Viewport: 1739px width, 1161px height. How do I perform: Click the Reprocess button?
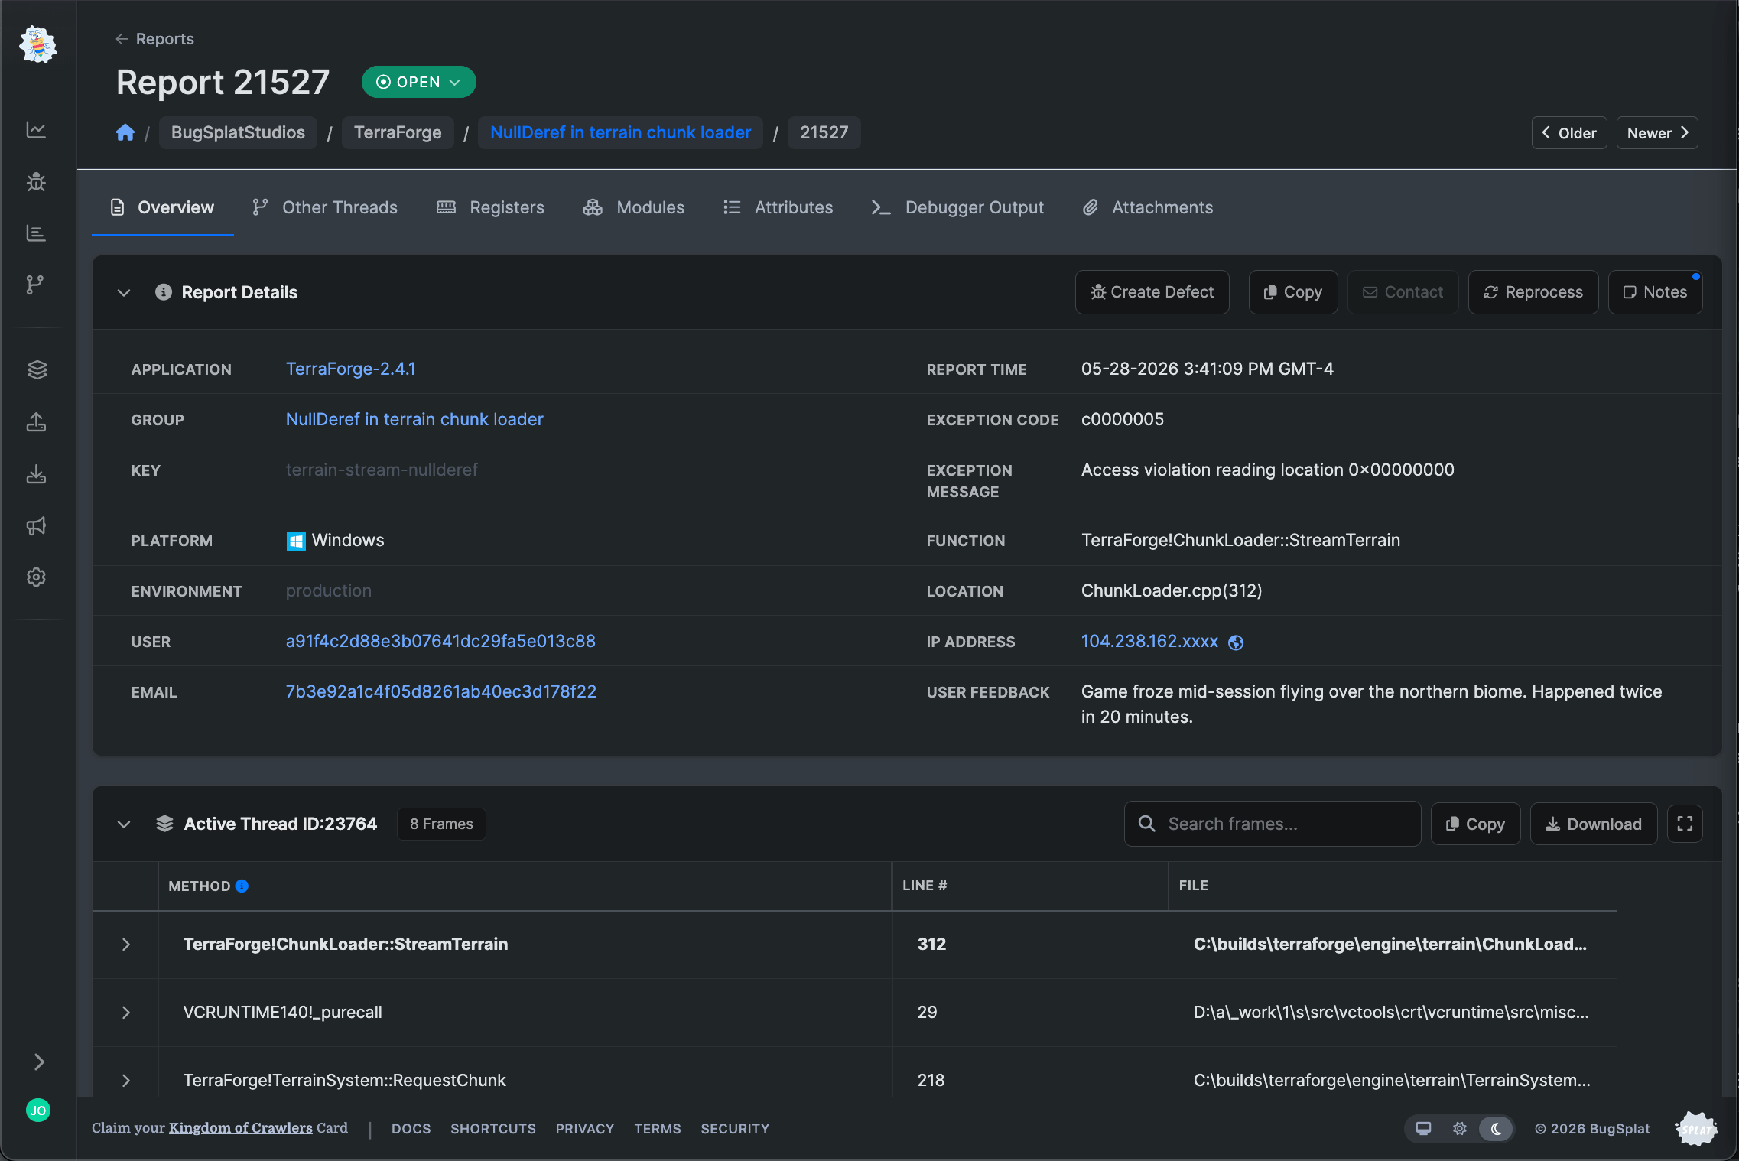tap(1533, 292)
